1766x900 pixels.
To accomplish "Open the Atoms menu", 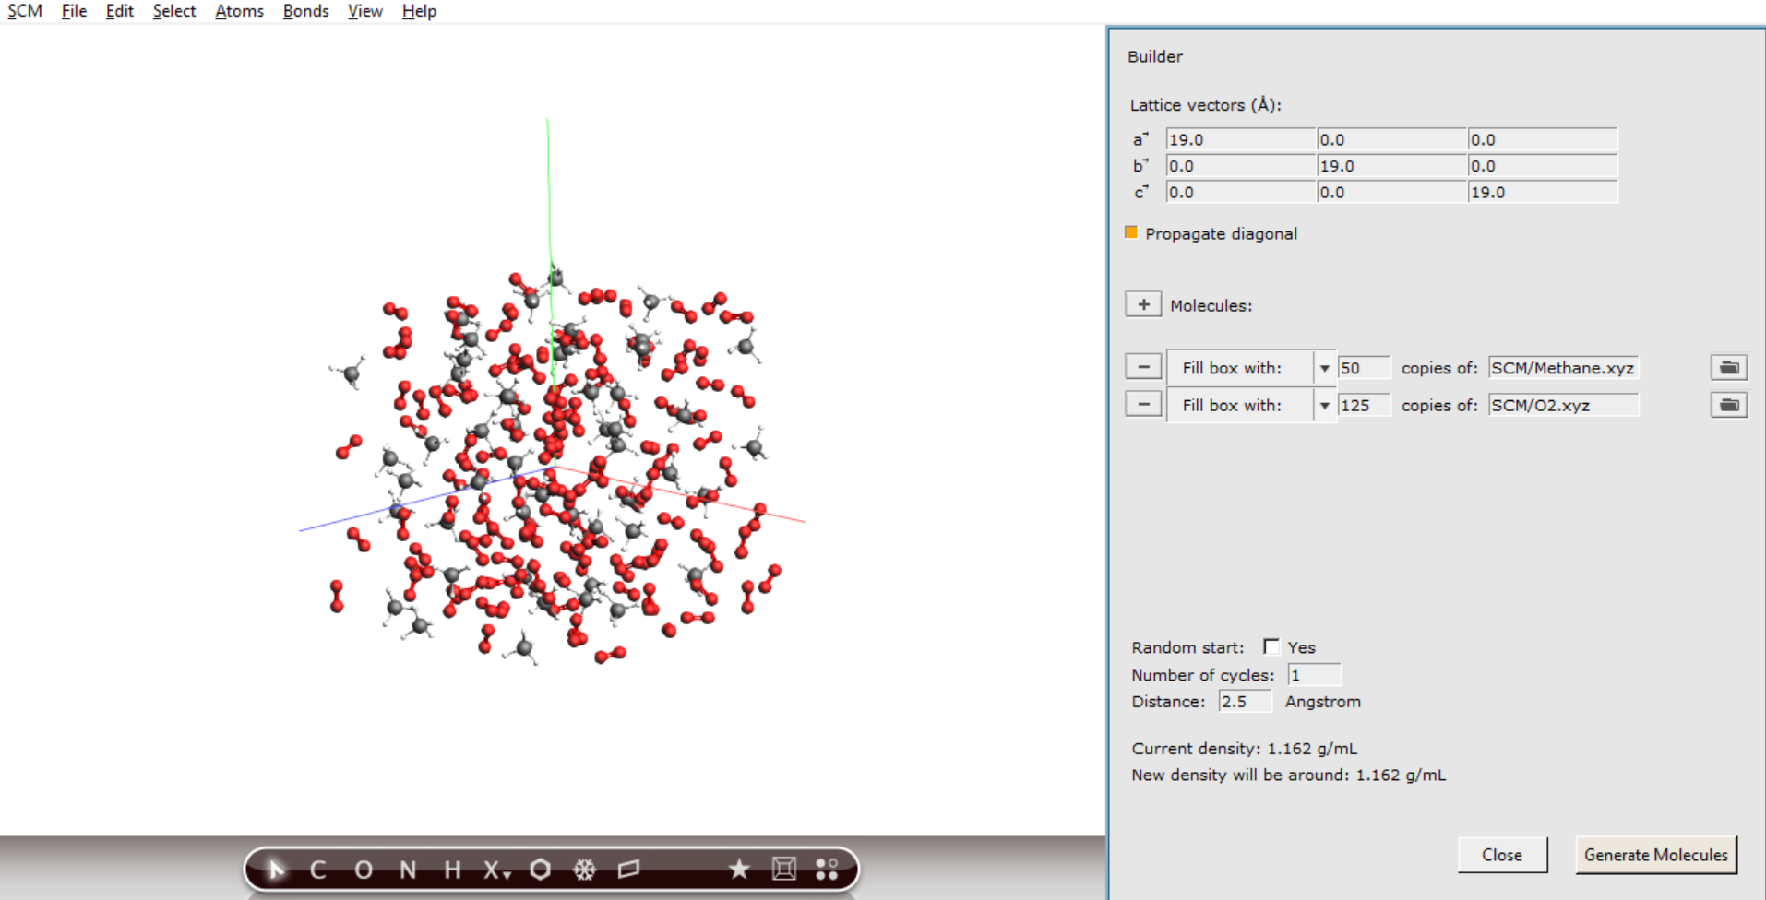I will [x=239, y=11].
